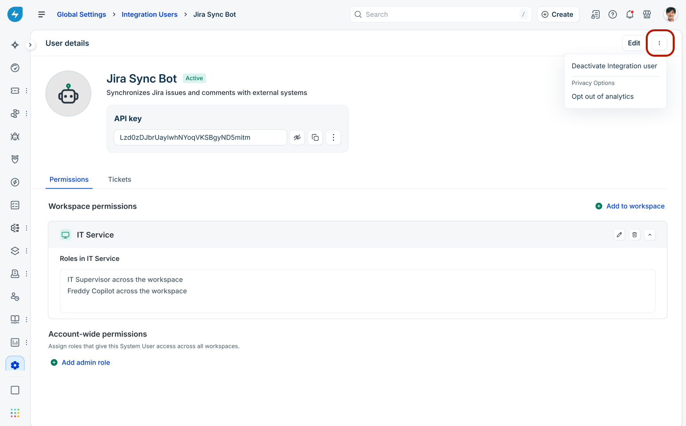The image size is (686, 426).
Task: Open the open-book knowledge icon in sidebar
Action: tap(15, 319)
